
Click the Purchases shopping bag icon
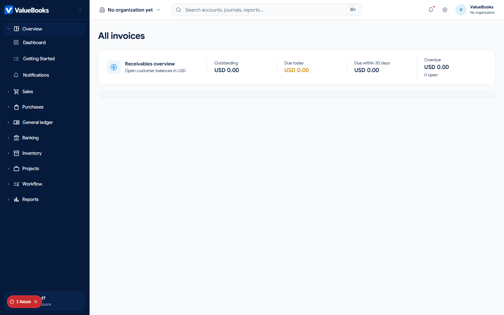coord(16,107)
